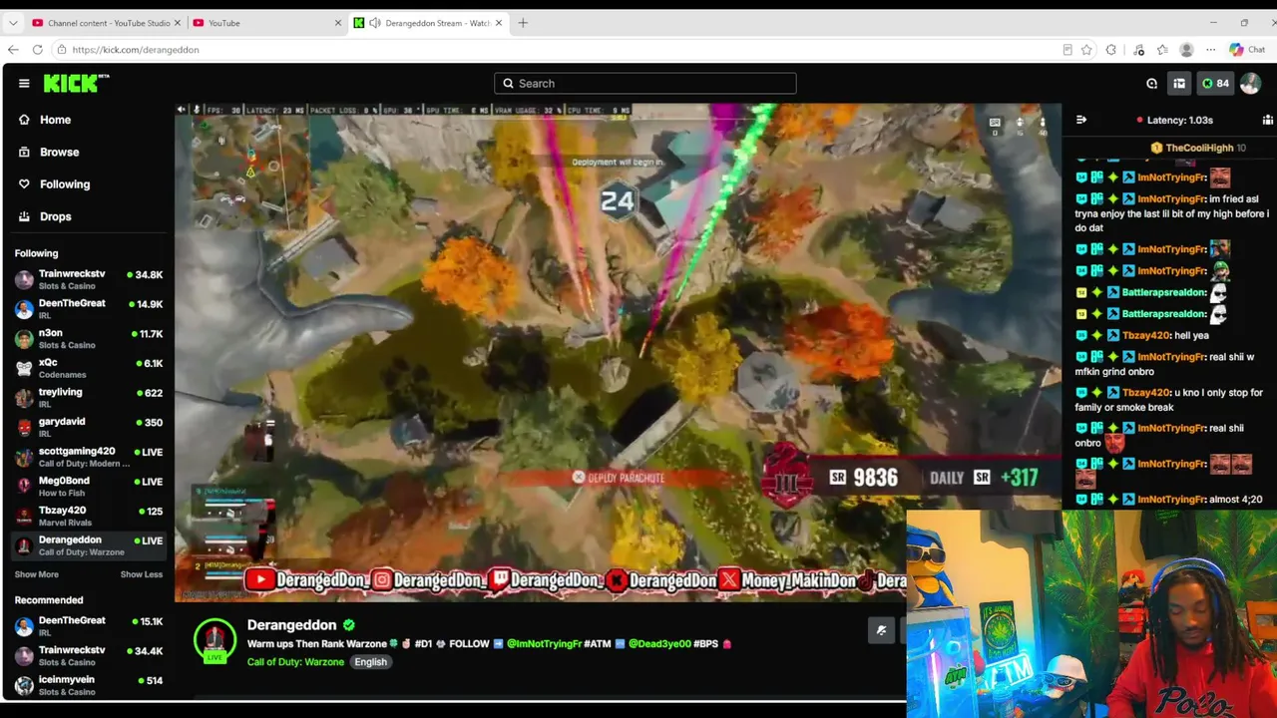Click the Kick logo
This screenshot has width=1277, height=718.
[76, 84]
